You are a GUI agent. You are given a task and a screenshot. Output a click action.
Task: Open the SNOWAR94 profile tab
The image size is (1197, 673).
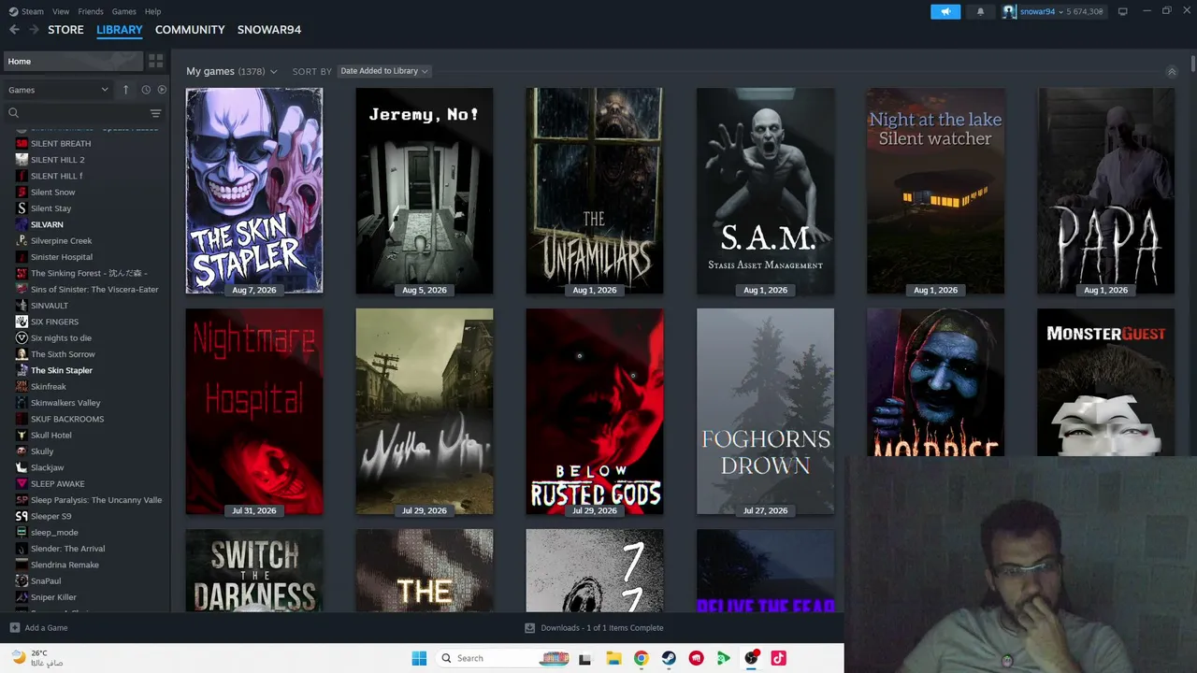tap(269, 30)
